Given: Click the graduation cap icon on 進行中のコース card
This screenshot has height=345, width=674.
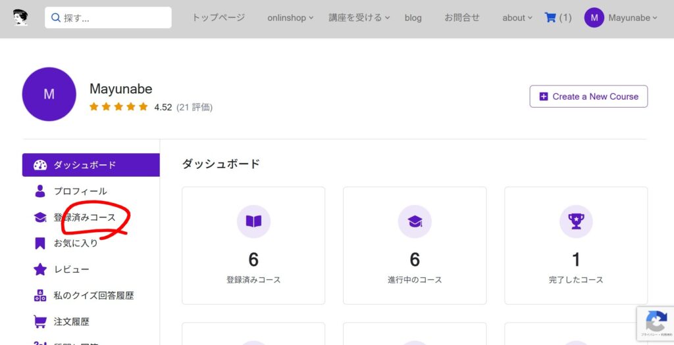Looking at the screenshot, I should pyautogui.click(x=415, y=221).
